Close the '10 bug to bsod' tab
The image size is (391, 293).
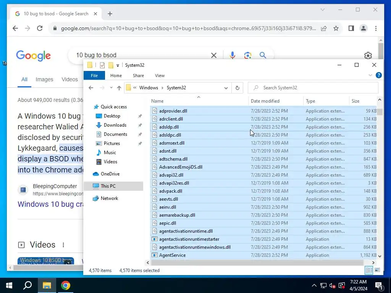point(95,14)
